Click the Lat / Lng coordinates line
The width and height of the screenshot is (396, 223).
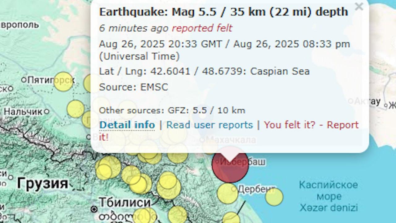point(204,71)
